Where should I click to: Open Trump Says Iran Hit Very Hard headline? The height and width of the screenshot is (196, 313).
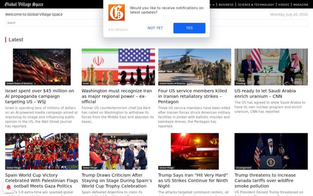click(193, 180)
